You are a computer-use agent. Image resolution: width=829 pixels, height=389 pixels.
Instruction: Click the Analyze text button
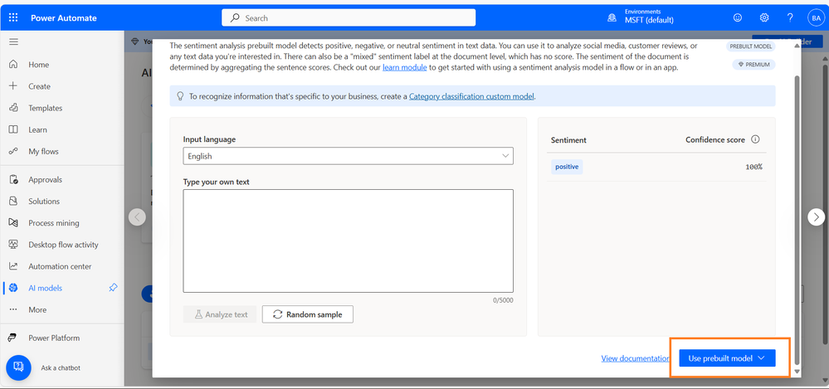pos(220,314)
